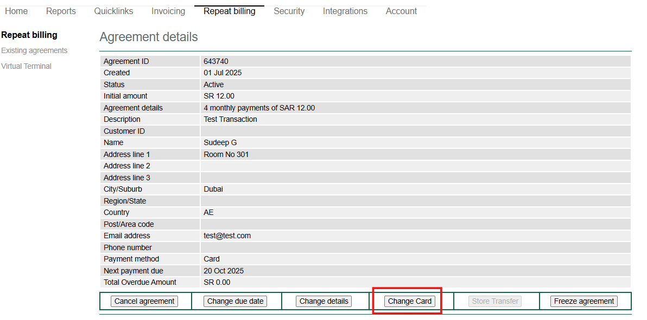Click the Initial amount value SR 12.00
This screenshot has width=647, height=320.
pos(219,96)
